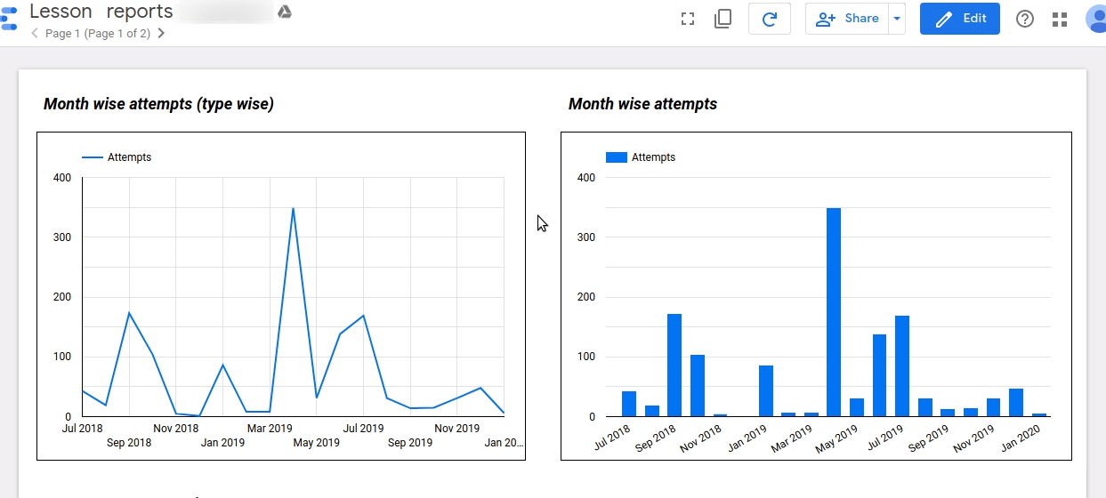Advance to the next report page
The width and height of the screenshot is (1106, 498).
coord(161,34)
